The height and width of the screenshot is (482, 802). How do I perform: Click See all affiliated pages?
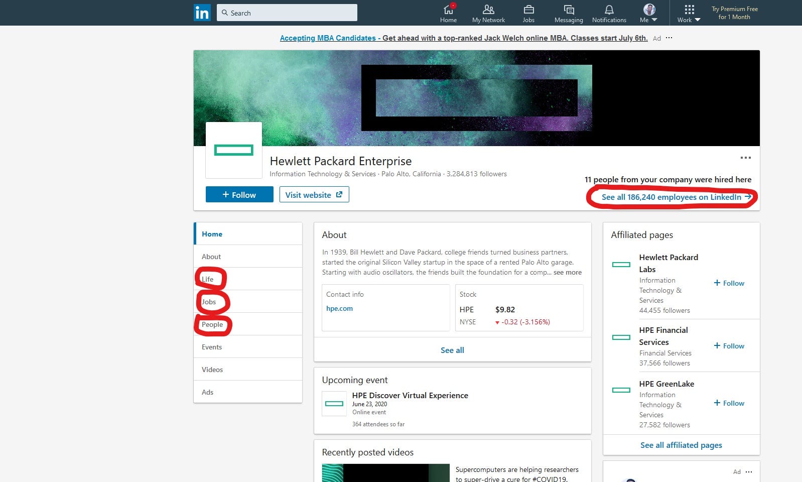point(681,445)
